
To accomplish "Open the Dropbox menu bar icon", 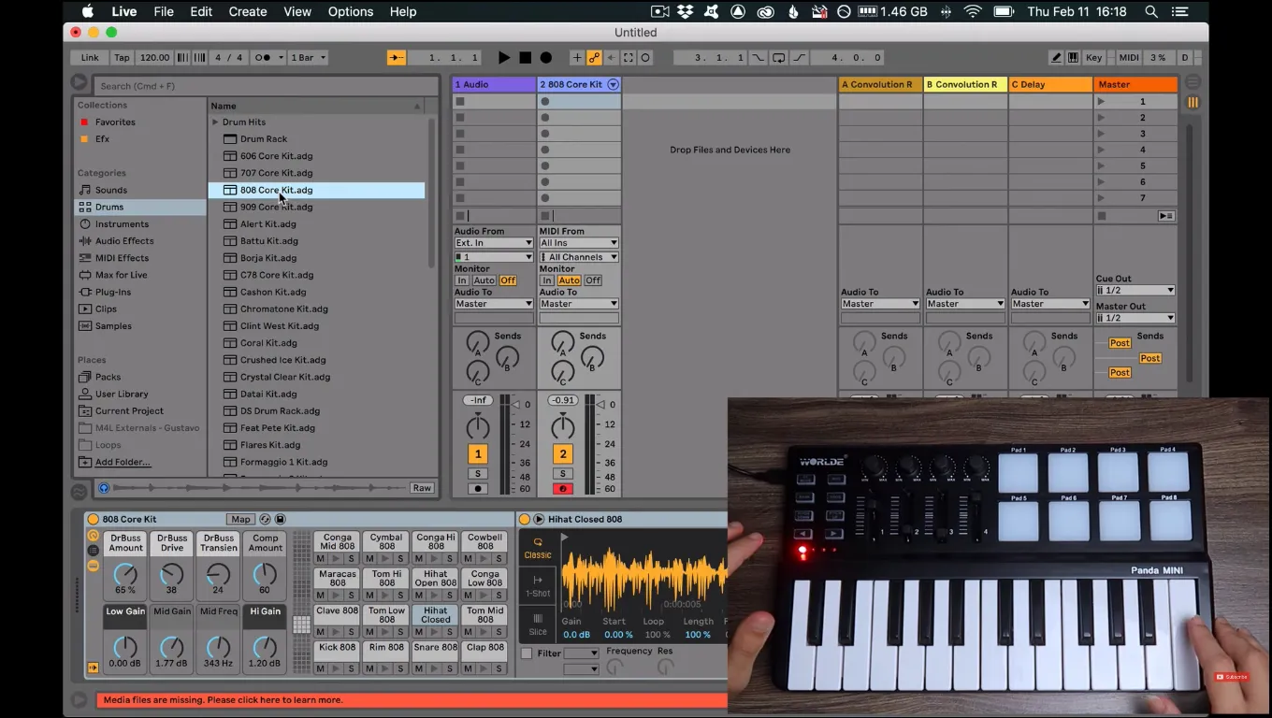I will click(686, 11).
